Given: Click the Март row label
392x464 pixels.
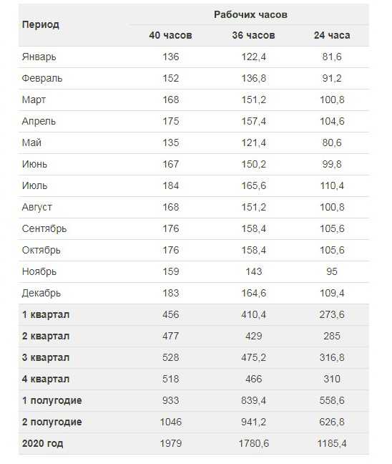Looking at the screenshot, I should click(34, 100).
